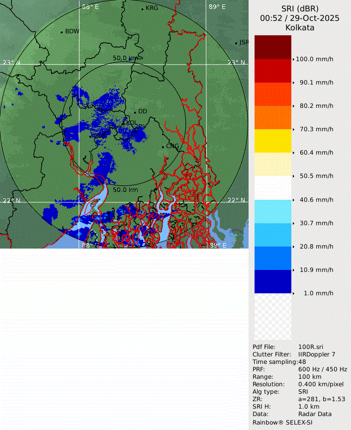Click the KRG station marker

(x=142, y=9)
